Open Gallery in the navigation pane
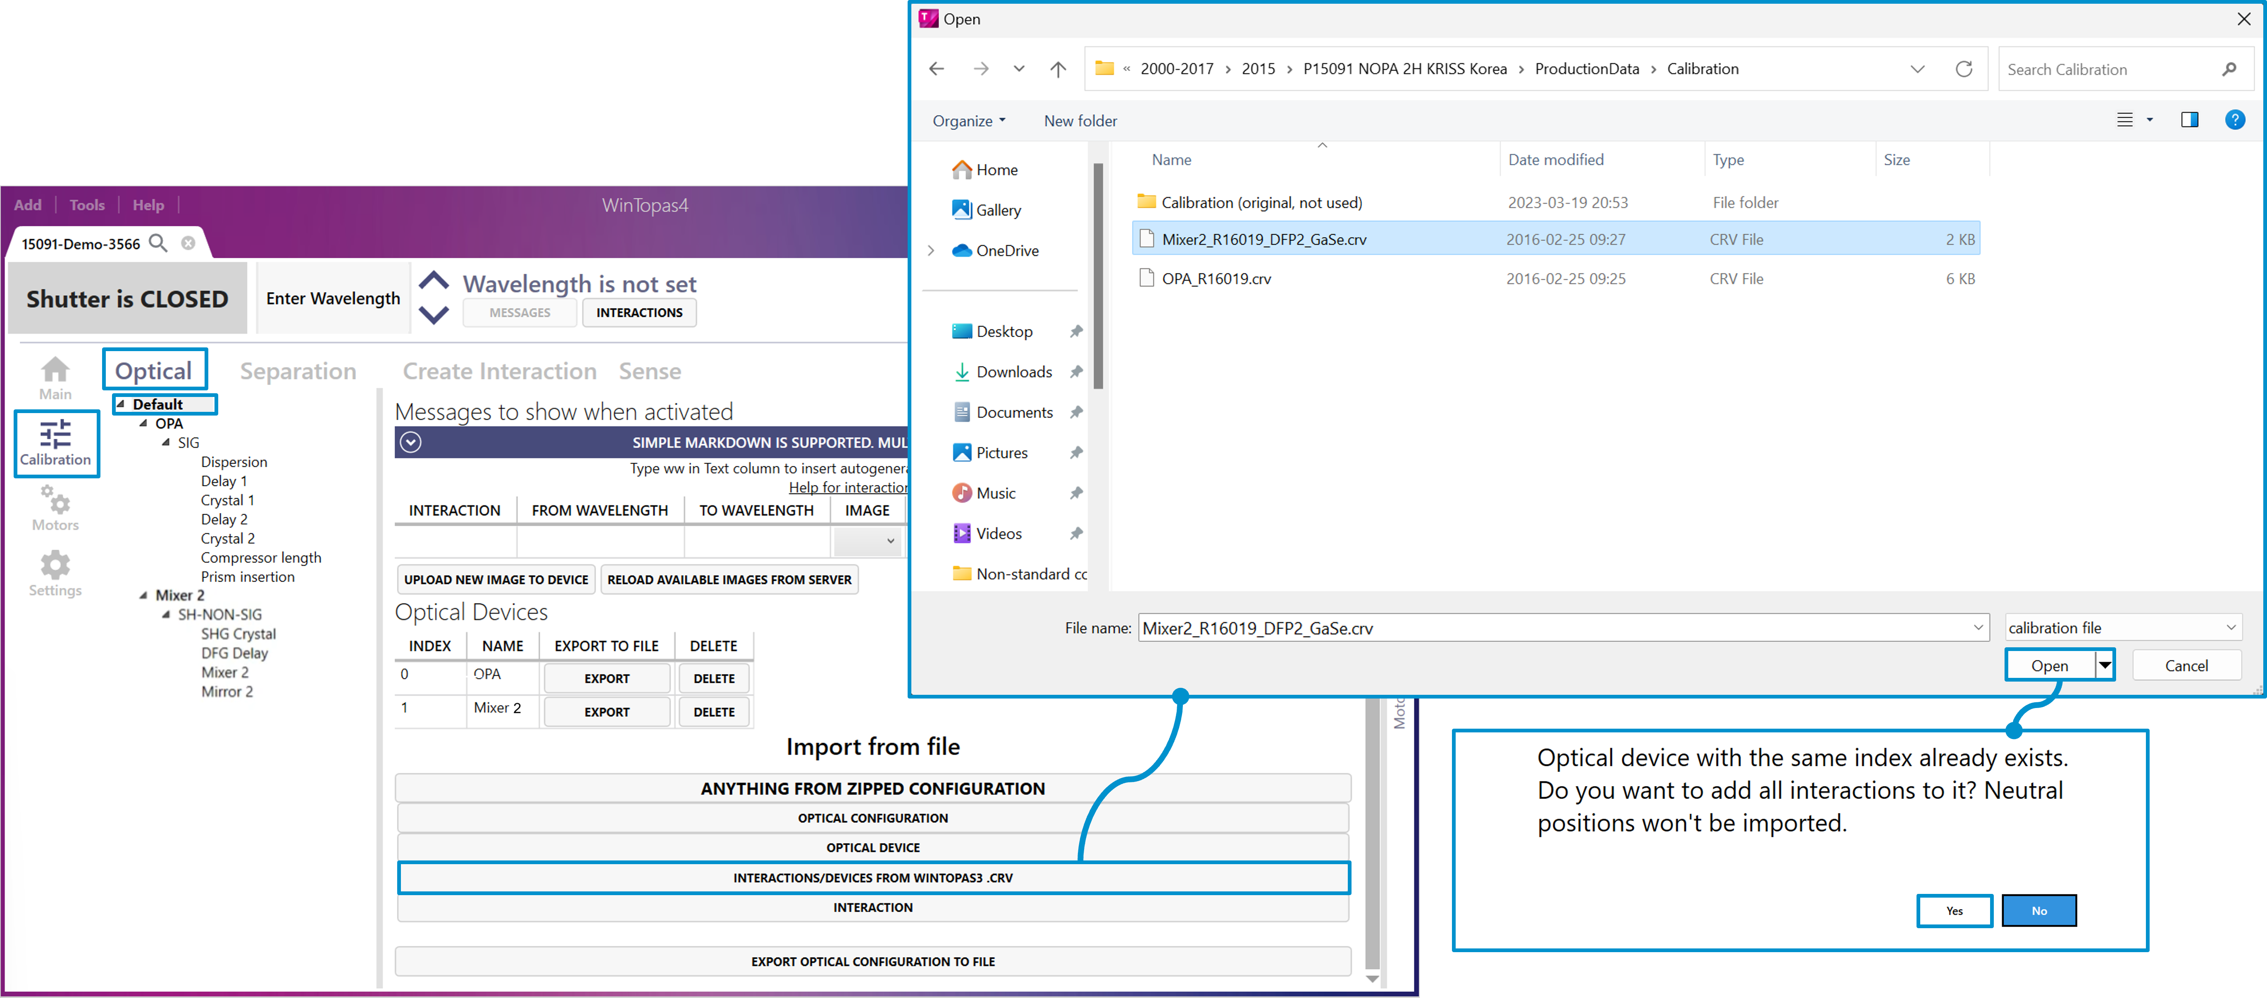 (987, 209)
